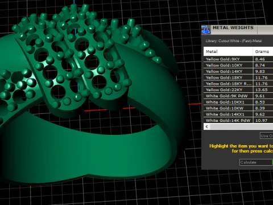Click the Metal Weights flask icon
This screenshot has width=273, height=205.
click(x=206, y=30)
